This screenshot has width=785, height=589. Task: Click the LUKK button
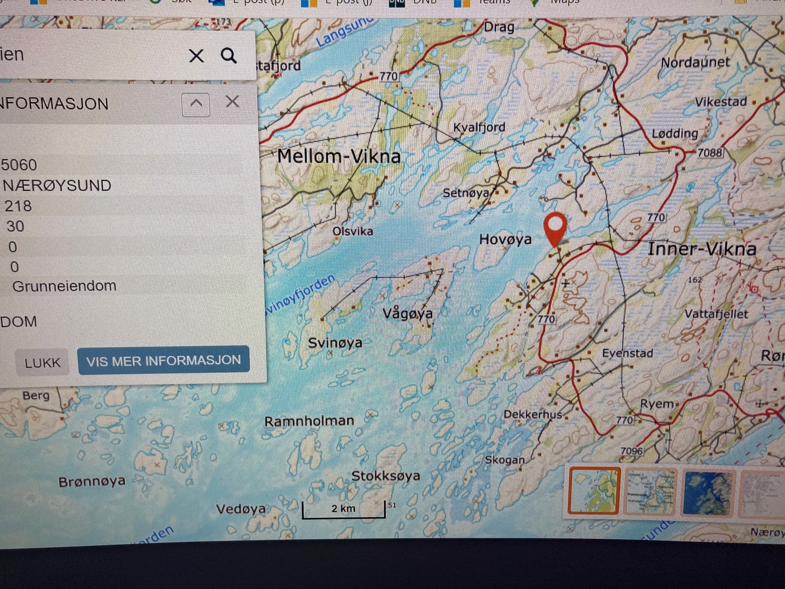click(42, 363)
